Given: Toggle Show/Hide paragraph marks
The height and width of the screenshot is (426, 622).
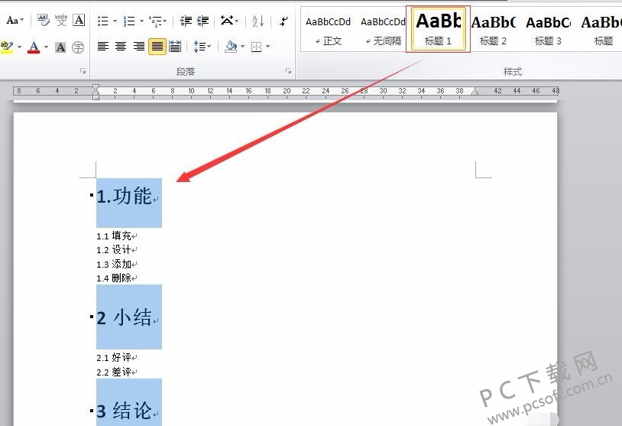Looking at the screenshot, I should (x=283, y=21).
